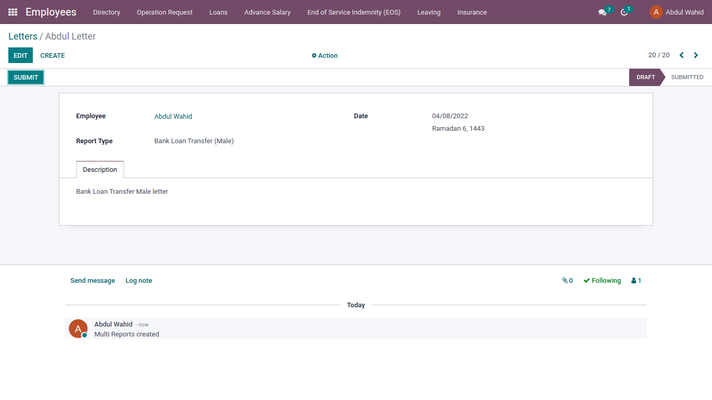Open the apps grid menu icon

pos(13,12)
